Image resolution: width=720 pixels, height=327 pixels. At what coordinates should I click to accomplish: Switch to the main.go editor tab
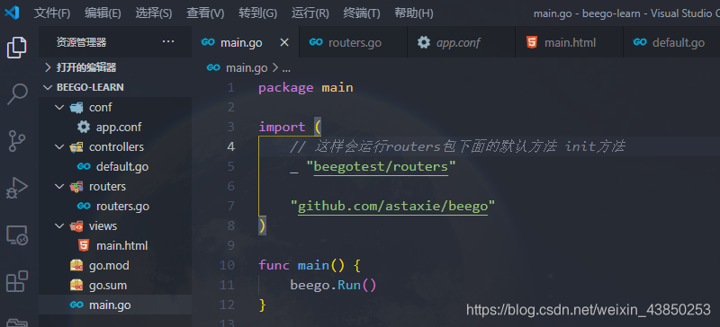[245, 42]
